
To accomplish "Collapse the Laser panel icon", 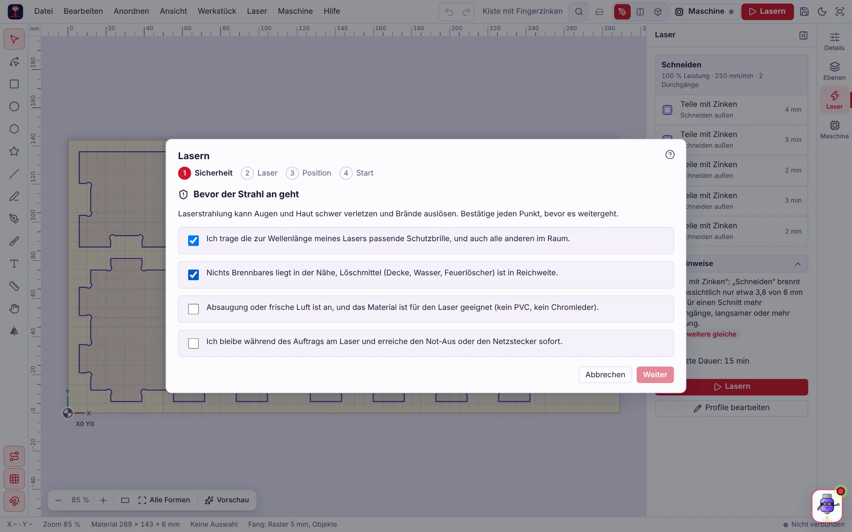I will [x=803, y=35].
